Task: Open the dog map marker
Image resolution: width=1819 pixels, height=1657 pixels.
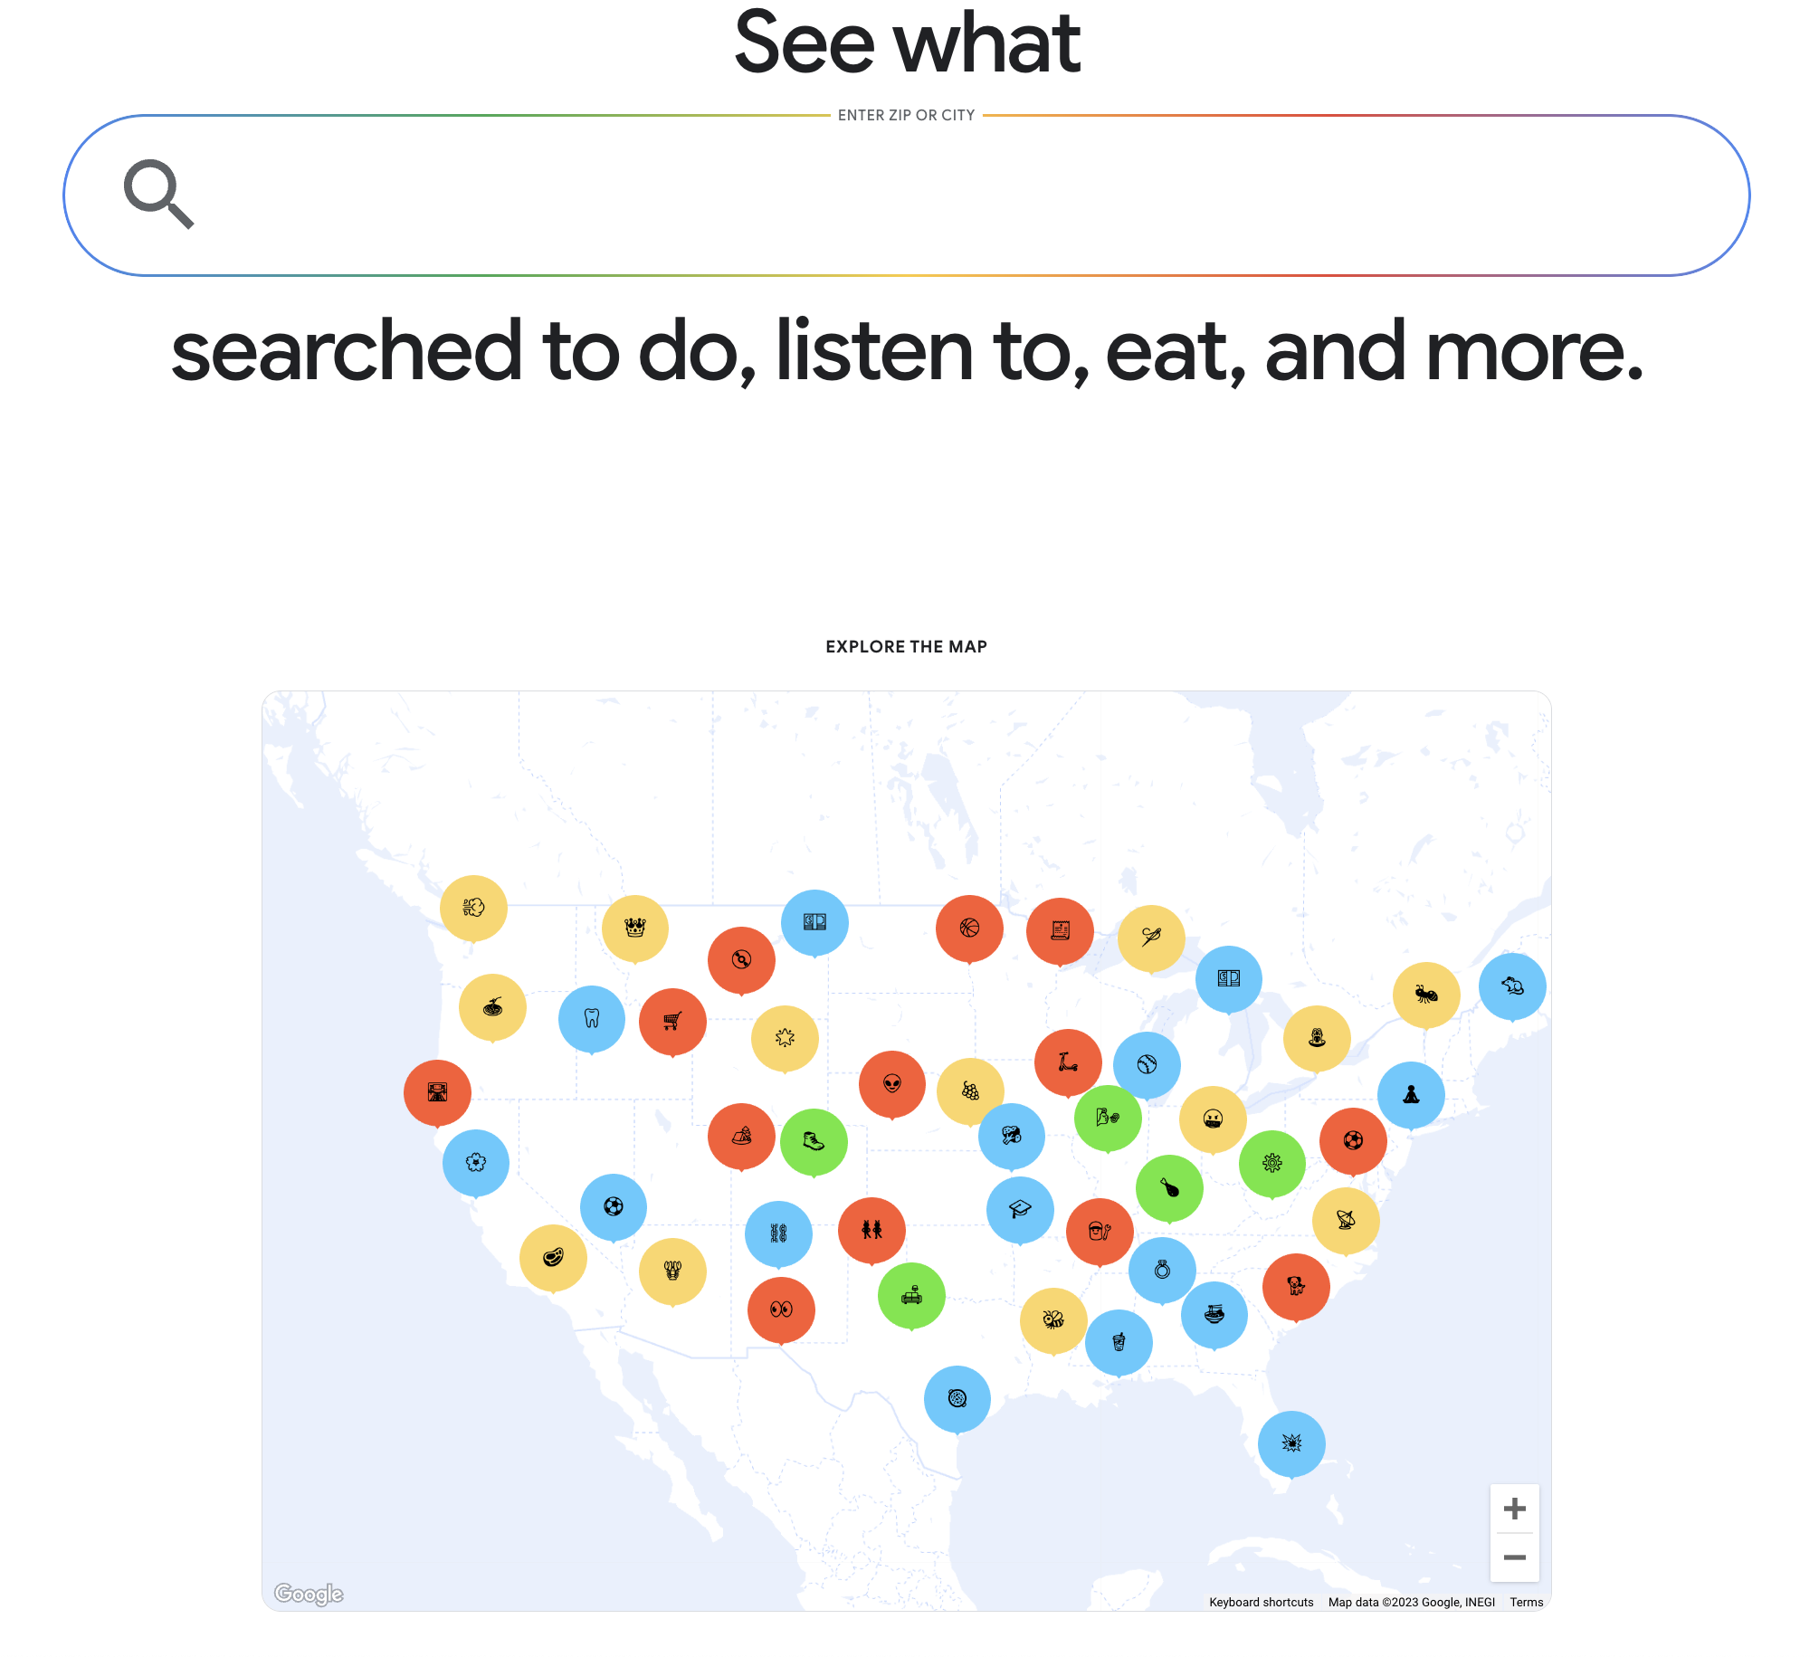Action: (1296, 1286)
